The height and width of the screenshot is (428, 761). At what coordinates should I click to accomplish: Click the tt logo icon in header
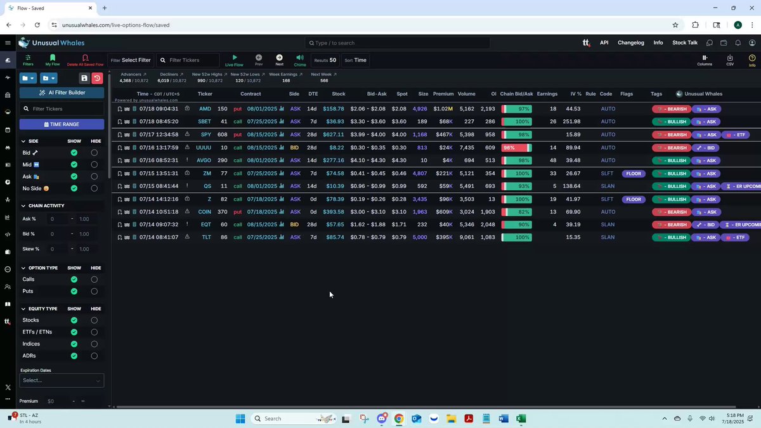click(585, 42)
